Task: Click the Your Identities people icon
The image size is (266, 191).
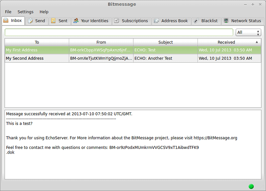Action: (x=76, y=21)
